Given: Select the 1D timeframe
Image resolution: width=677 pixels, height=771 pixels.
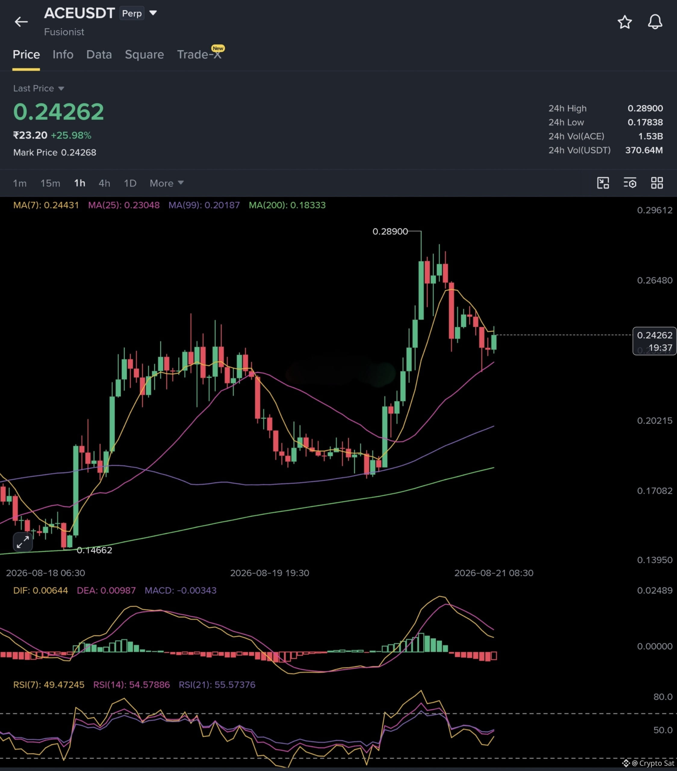Looking at the screenshot, I should (x=130, y=183).
